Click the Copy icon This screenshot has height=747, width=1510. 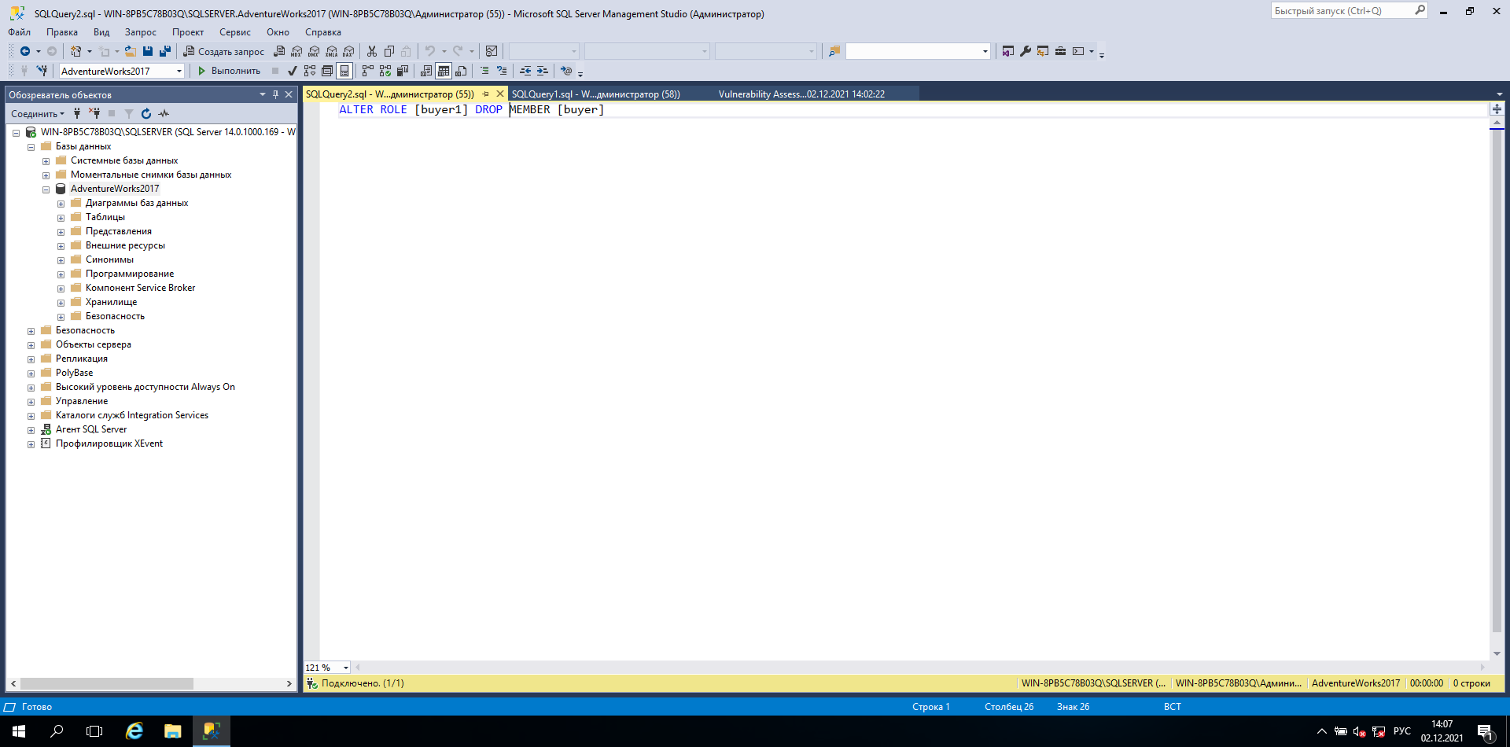tap(389, 51)
